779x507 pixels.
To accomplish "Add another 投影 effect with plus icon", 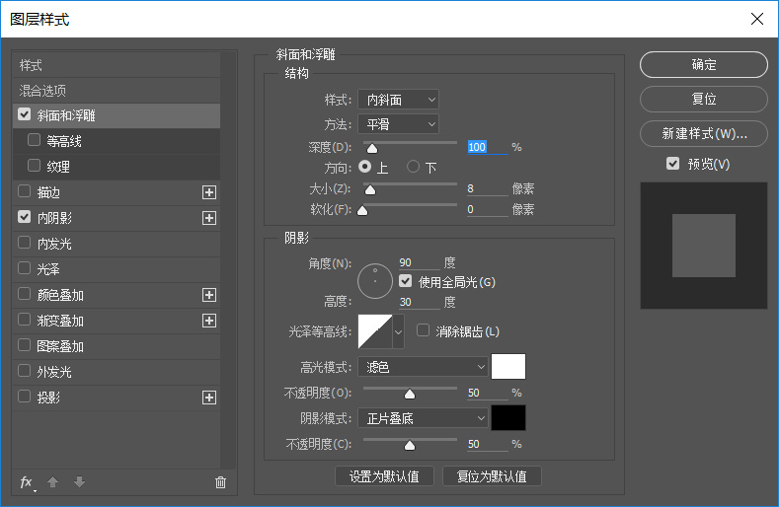I will [x=208, y=398].
